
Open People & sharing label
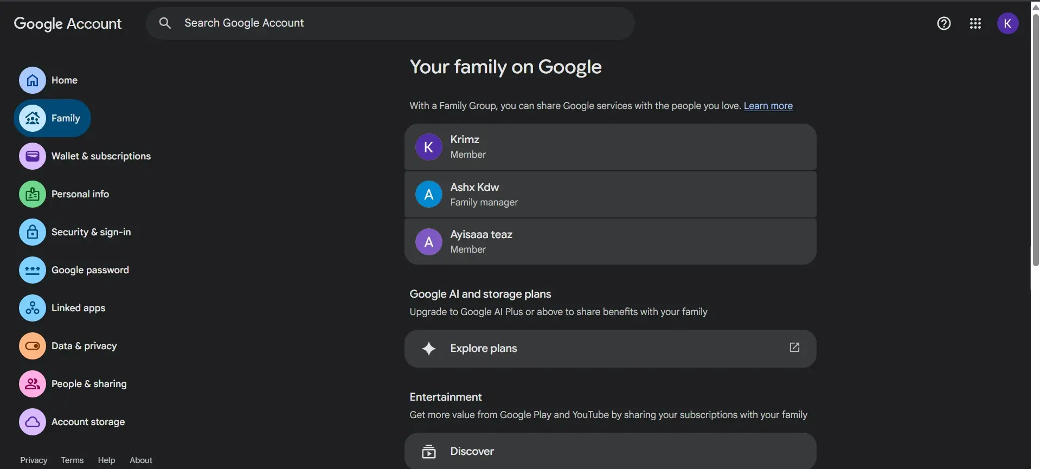(x=89, y=384)
